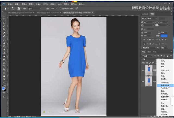
Task: Select the Eraser tool
Action: coord(4,50)
